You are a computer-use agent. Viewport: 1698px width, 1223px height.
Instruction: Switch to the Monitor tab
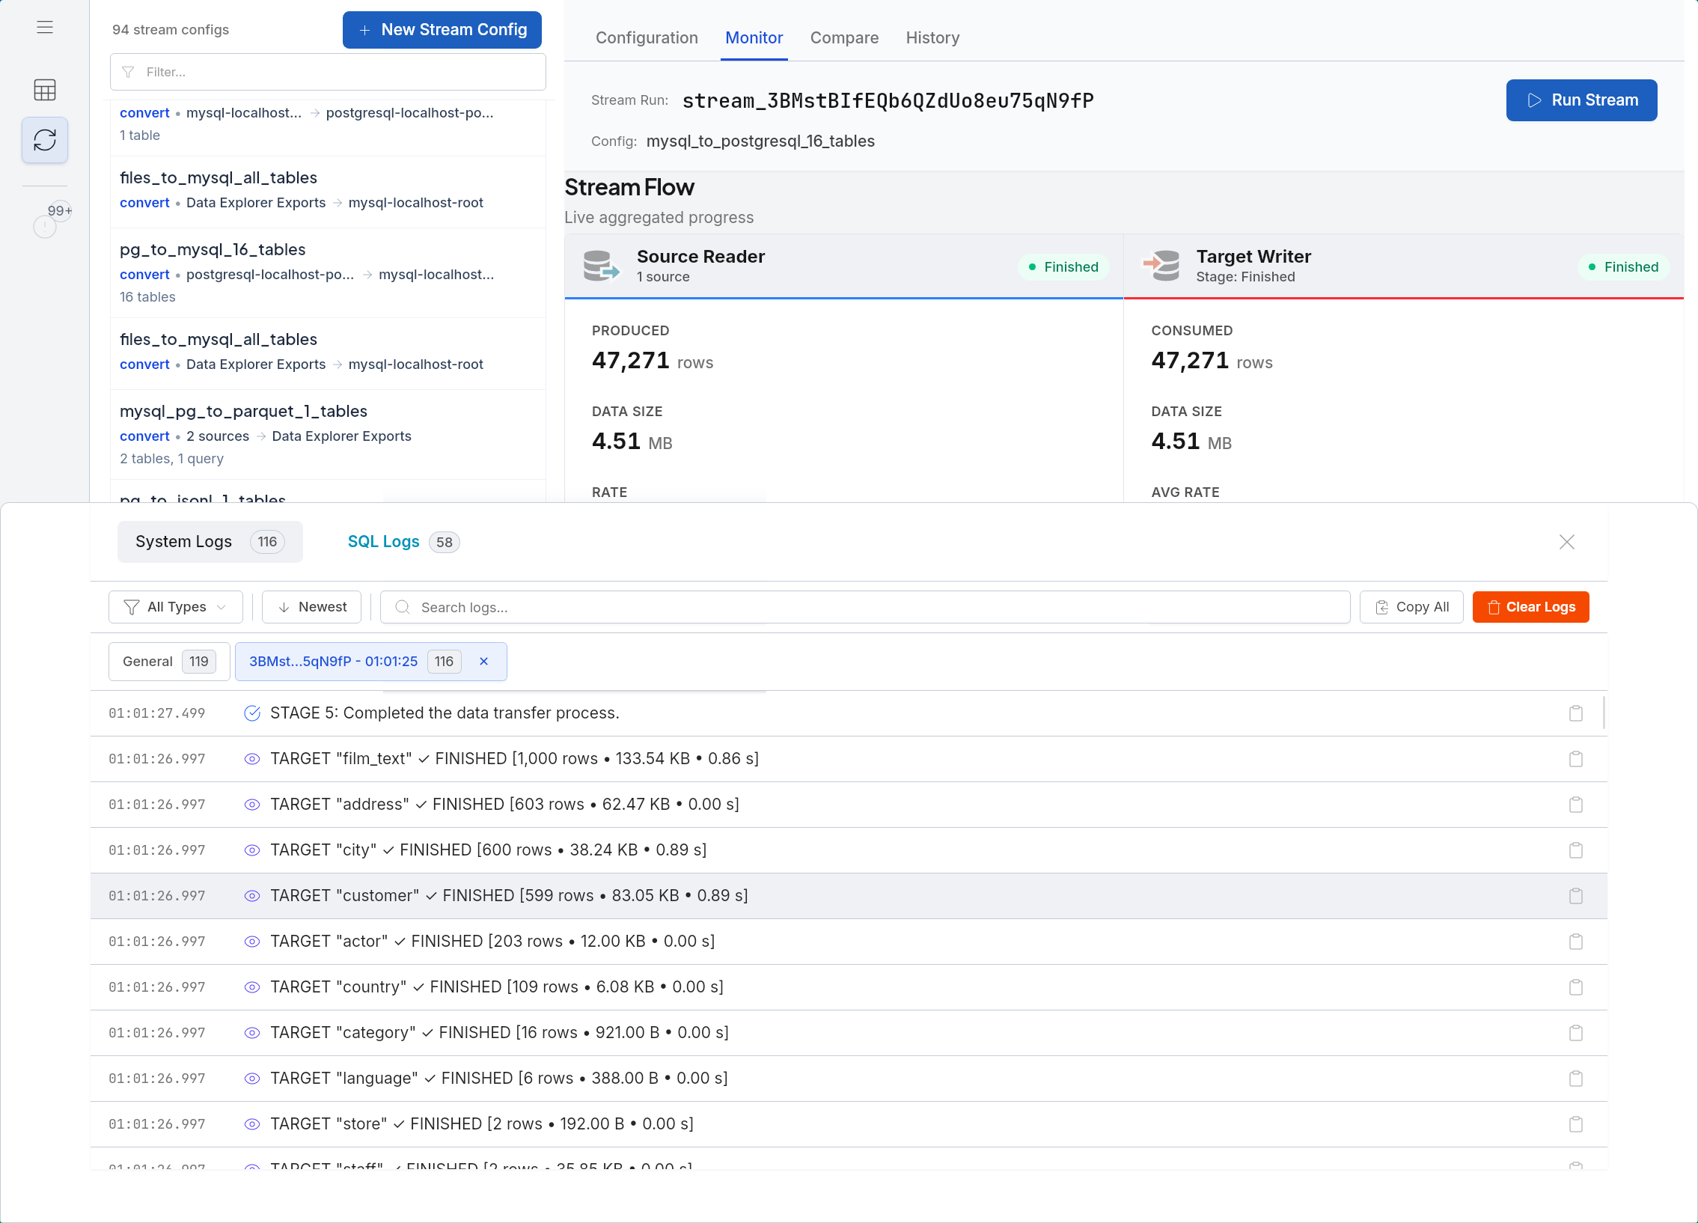click(x=754, y=37)
